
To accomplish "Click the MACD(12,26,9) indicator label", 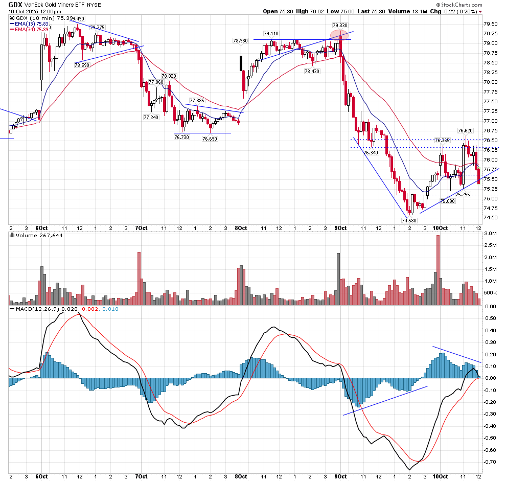I will pos(34,309).
